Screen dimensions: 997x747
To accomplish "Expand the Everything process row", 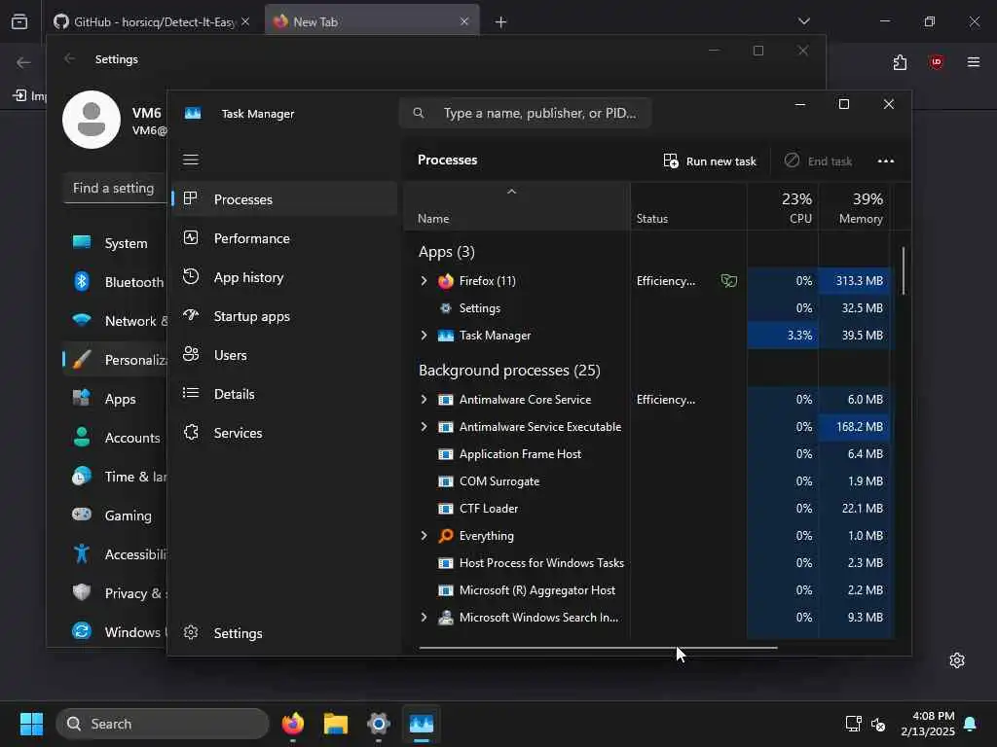I will tap(425, 536).
